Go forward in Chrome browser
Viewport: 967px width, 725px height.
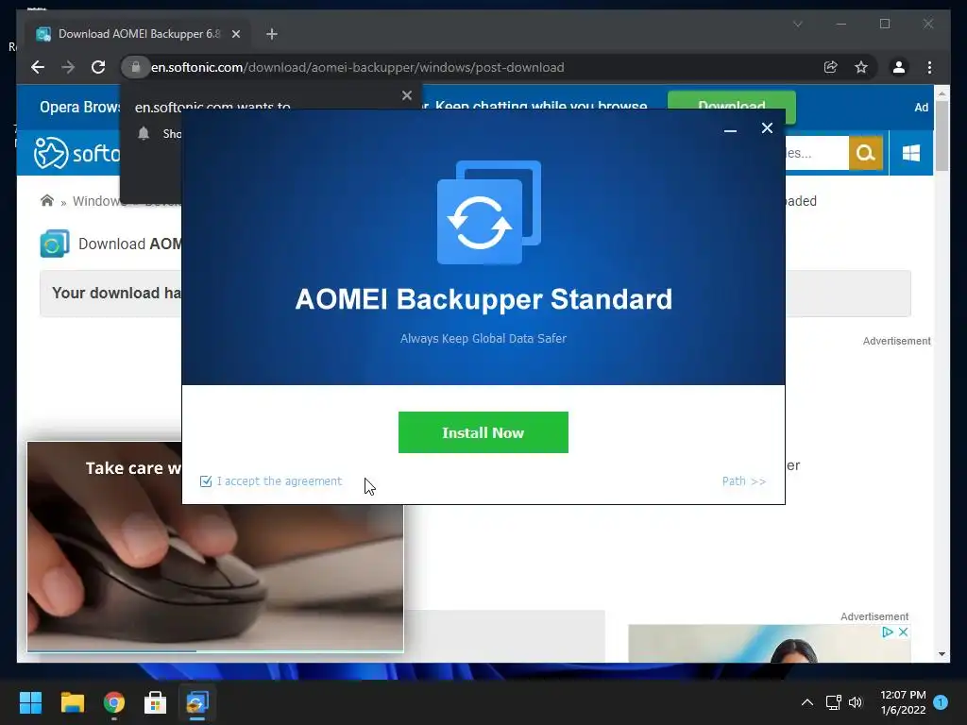(68, 67)
